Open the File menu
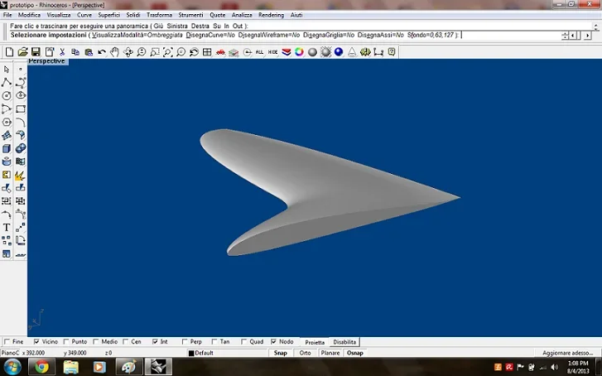 7,15
